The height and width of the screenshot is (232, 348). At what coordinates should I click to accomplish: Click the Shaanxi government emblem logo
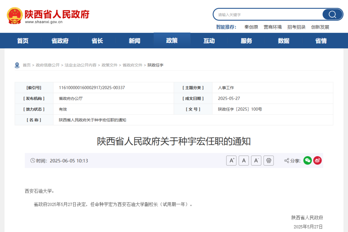coord(15,15)
